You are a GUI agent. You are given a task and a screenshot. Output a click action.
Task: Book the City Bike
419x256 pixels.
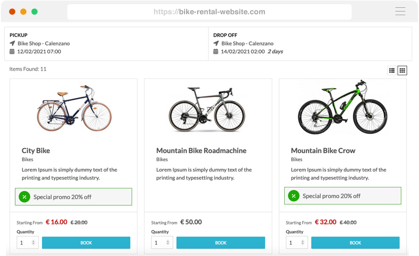86,243
